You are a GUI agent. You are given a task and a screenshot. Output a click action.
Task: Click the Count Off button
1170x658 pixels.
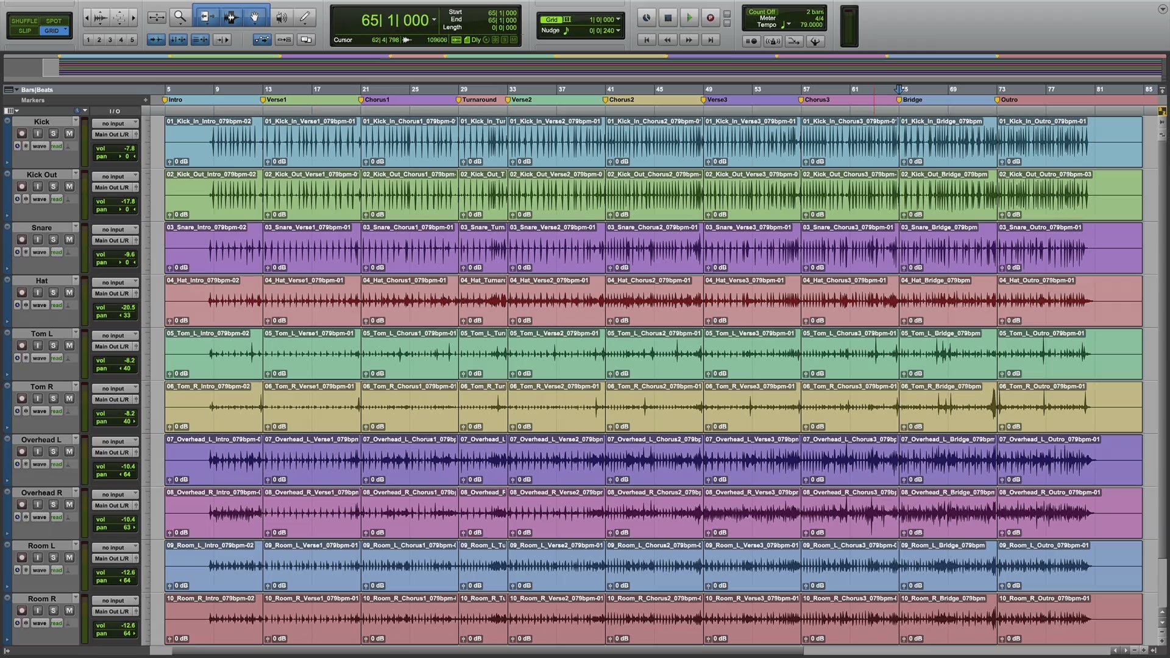(762, 12)
